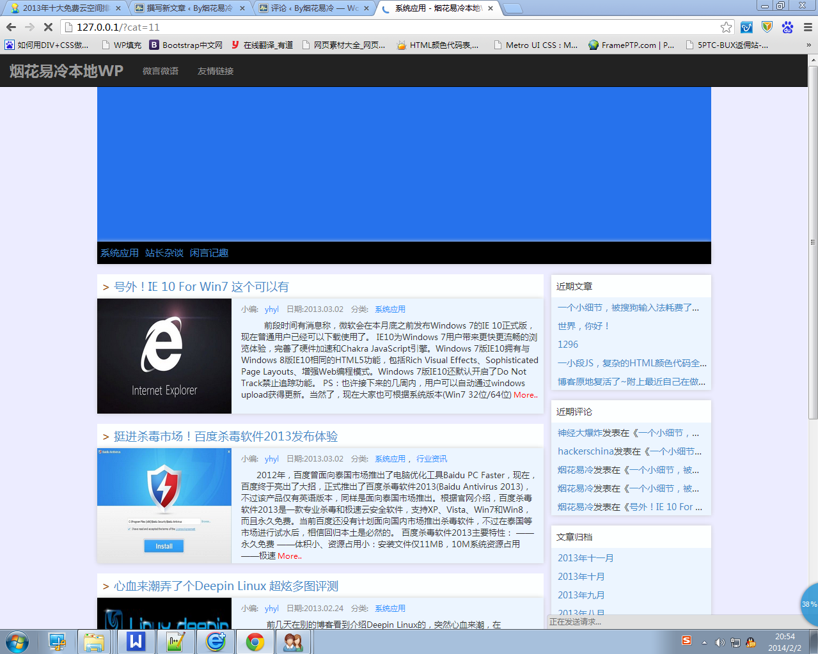The image size is (818, 654).
Task: Click the 38% floating circle widget
Action: click(809, 604)
